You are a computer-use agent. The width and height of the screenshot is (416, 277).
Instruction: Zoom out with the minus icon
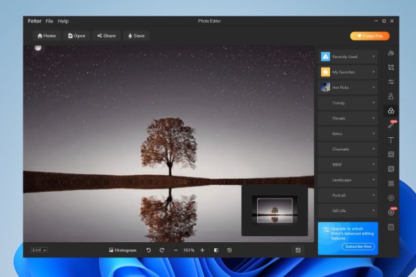pyautogui.click(x=176, y=250)
